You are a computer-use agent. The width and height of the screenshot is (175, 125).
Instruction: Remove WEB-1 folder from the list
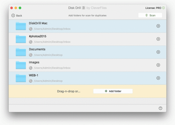point(158,78)
